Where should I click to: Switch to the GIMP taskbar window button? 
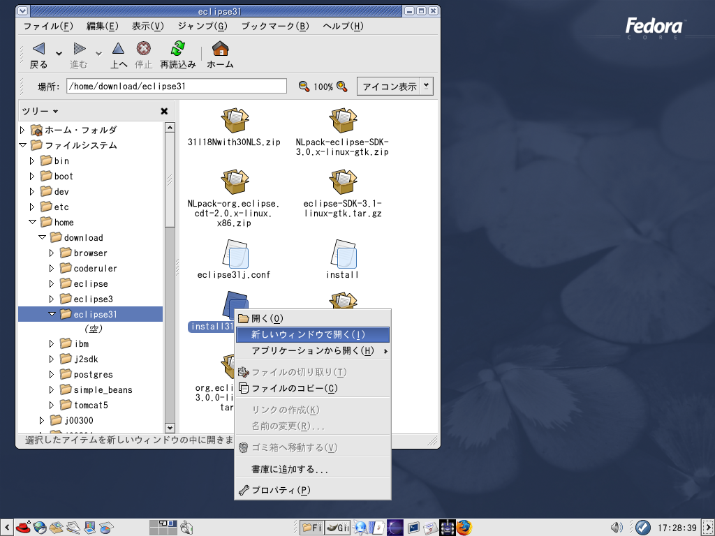coord(338,528)
